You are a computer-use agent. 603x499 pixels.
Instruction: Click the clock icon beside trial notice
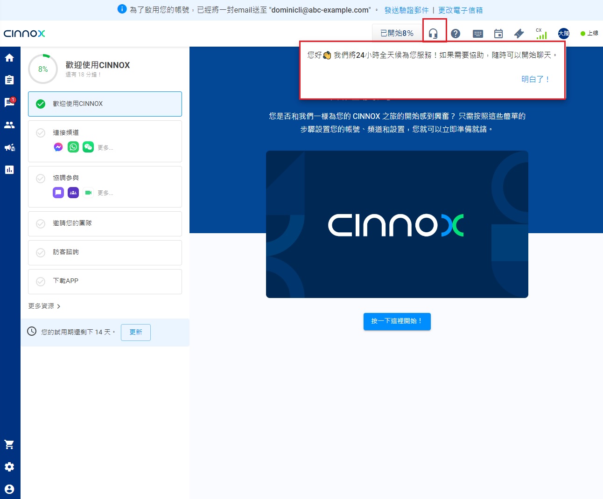[x=32, y=331]
